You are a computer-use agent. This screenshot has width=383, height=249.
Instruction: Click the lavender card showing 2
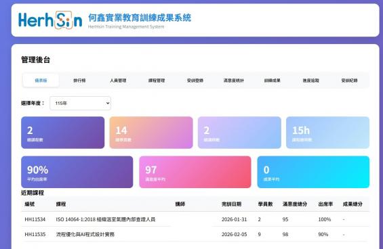tap(239, 133)
